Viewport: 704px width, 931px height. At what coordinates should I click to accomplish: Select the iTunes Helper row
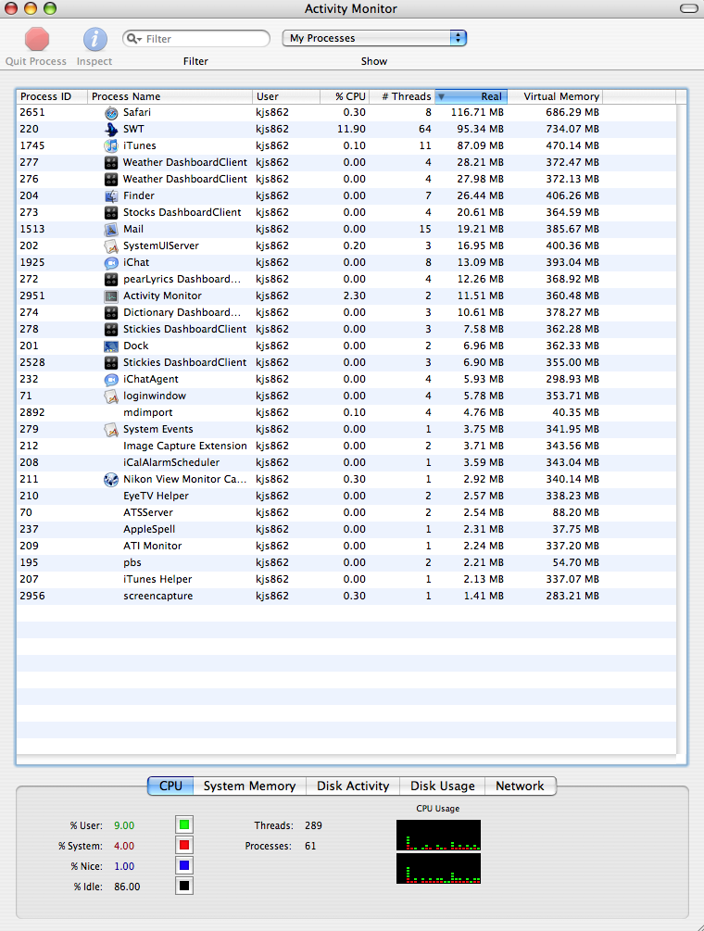(x=346, y=579)
